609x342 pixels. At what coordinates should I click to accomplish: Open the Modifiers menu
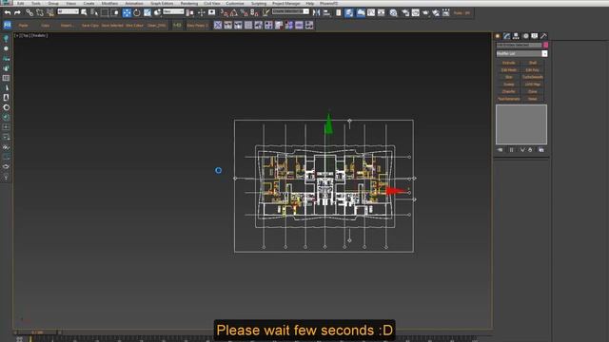click(x=109, y=3)
